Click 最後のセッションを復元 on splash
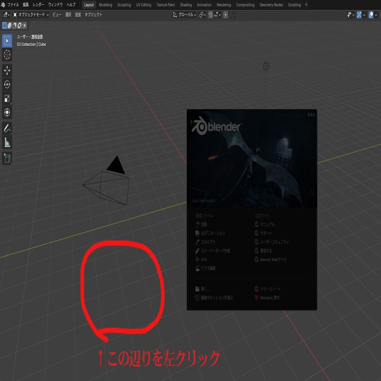The image size is (381, 381). [x=214, y=298]
